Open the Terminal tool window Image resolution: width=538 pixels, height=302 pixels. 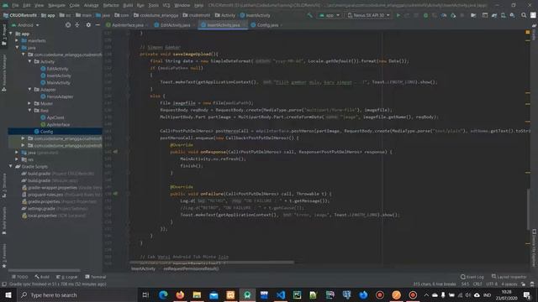[96, 277]
